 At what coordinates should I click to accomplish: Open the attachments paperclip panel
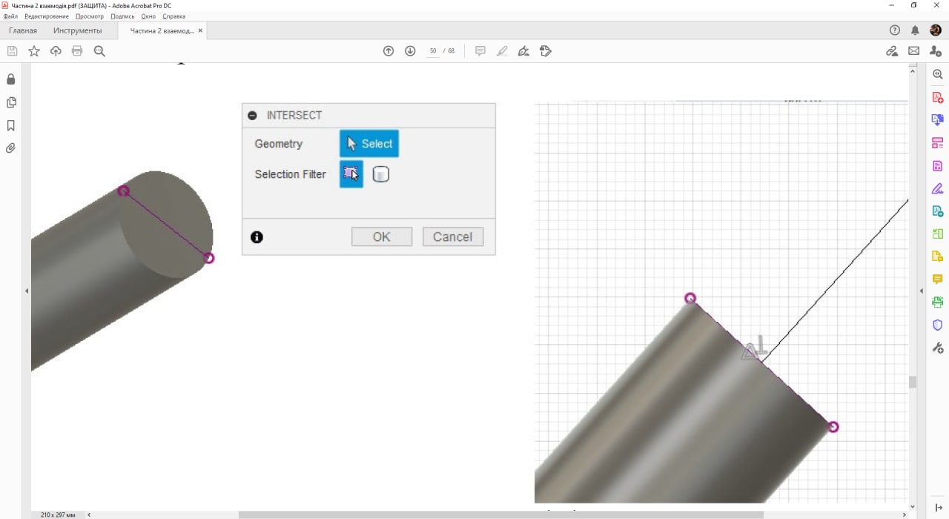point(11,148)
